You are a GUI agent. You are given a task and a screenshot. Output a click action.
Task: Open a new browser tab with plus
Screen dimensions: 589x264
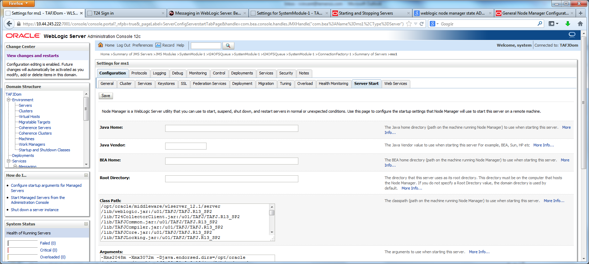click(580, 13)
